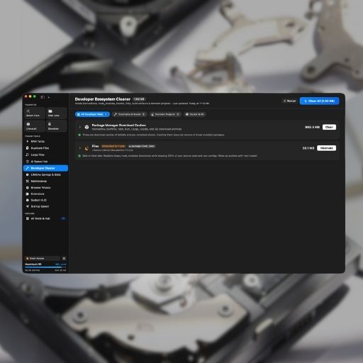
Task: Open Large Files in sidebar
Action: [45, 155]
